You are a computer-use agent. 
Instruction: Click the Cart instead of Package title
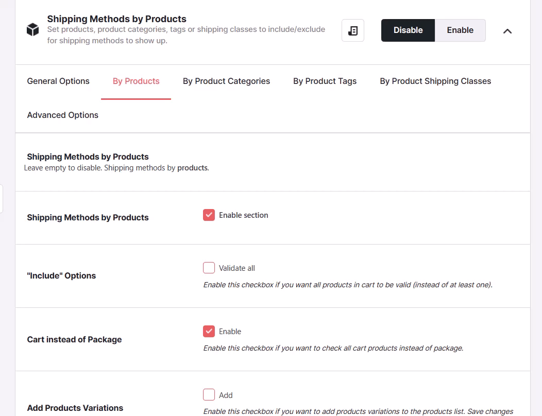click(74, 340)
